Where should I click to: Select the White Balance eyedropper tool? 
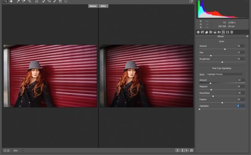18,1
